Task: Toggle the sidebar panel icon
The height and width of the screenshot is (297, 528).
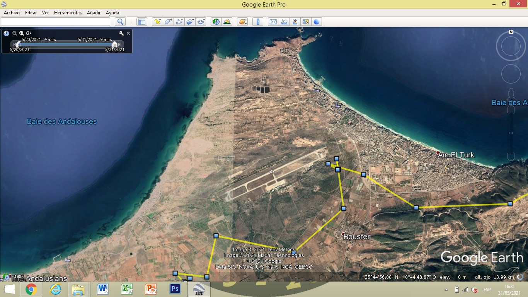Action: pyautogui.click(x=142, y=22)
